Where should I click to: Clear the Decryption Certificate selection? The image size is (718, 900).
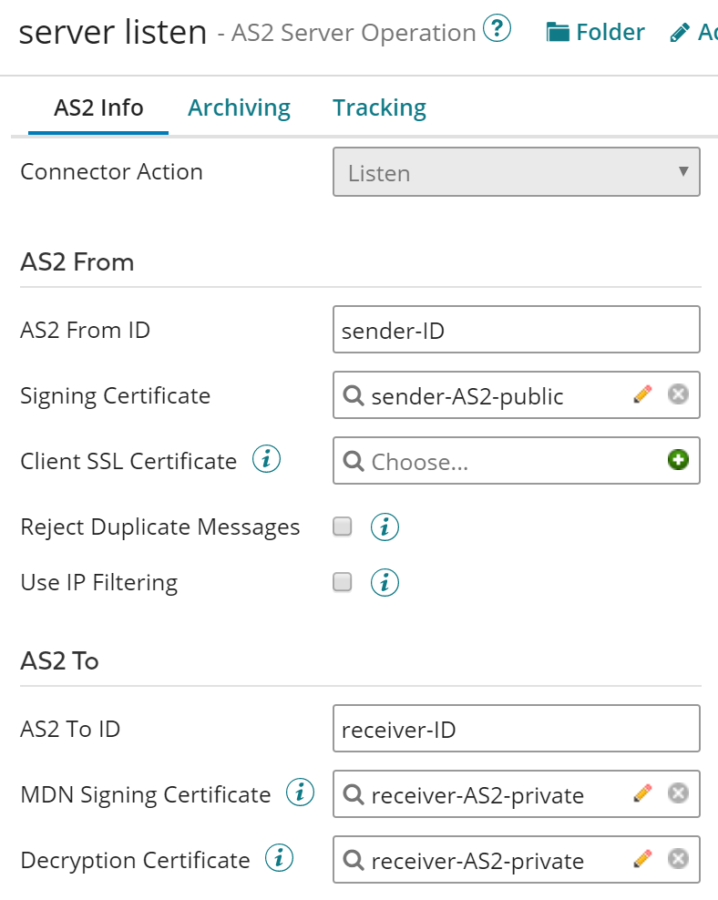(x=678, y=860)
